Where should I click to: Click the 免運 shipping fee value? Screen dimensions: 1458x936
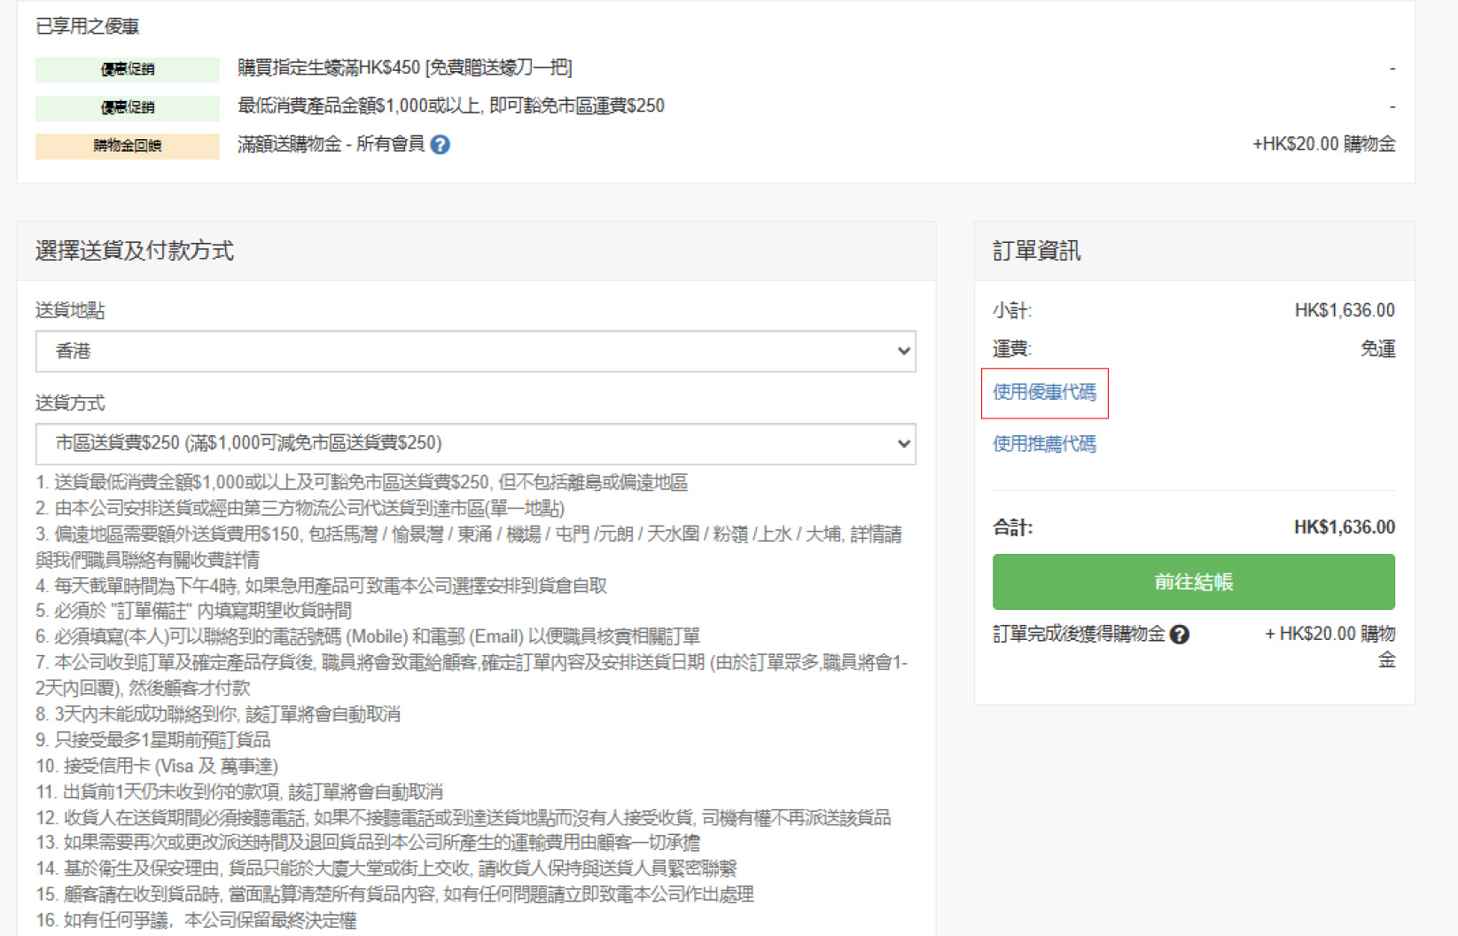1377,349
